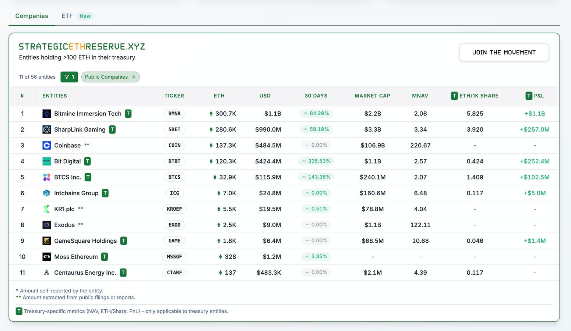The image size is (571, 331).
Task: Click the BMNR ticker badge
Action: pyautogui.click(x=174, y=114)
